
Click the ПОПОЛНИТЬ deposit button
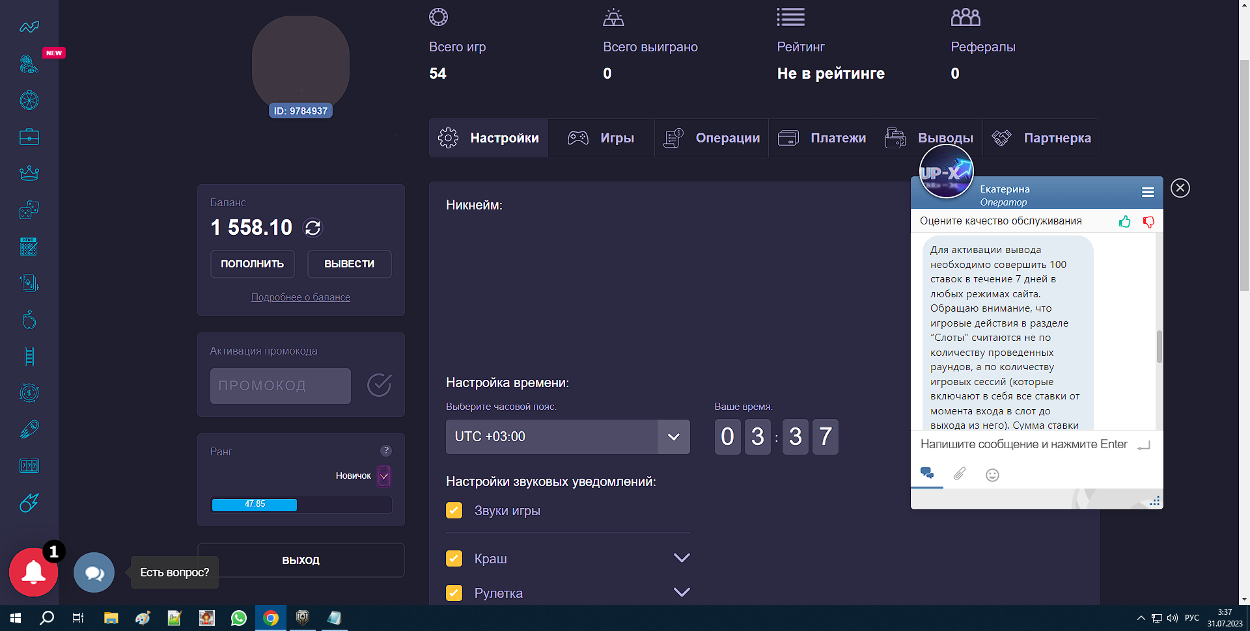(252, 264)
